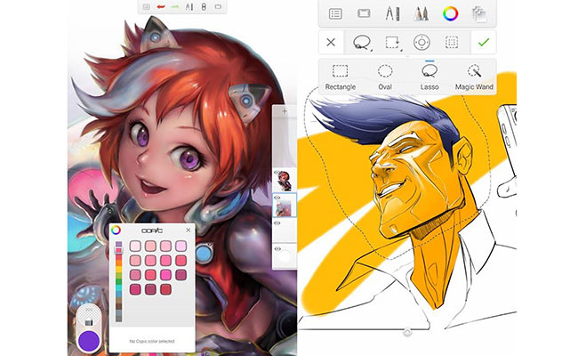This screenshot has width=578, height=356.
Task: Open the brush marker icon in left toolbar
Action: [x=204, y=6]
